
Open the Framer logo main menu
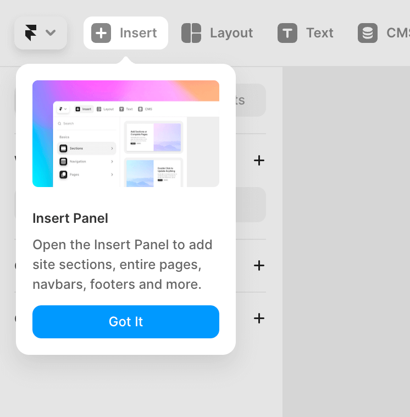pos(31,33)
